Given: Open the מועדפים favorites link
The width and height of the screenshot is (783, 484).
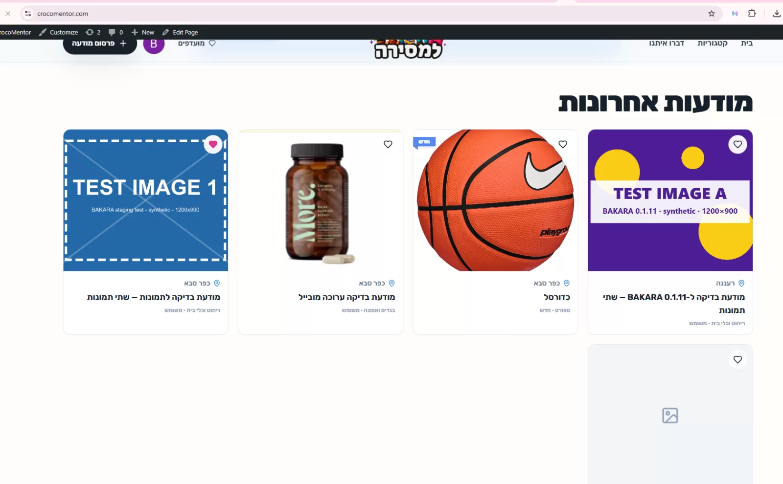Looking at the screenshot, I should [x=197, y=43].
